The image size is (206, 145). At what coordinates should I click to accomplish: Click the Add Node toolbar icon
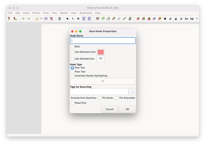[x=9, y=18]
